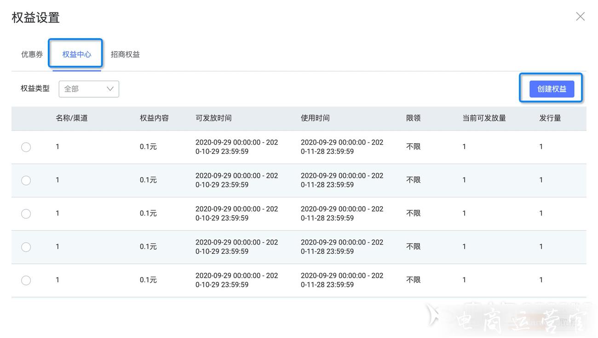Click the 使用时间 date range in the fifth row

click(x=342, y=280)
